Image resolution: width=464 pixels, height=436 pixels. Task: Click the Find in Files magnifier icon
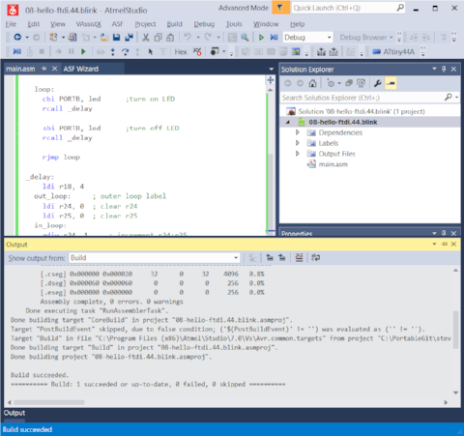(x=245, y=38)
